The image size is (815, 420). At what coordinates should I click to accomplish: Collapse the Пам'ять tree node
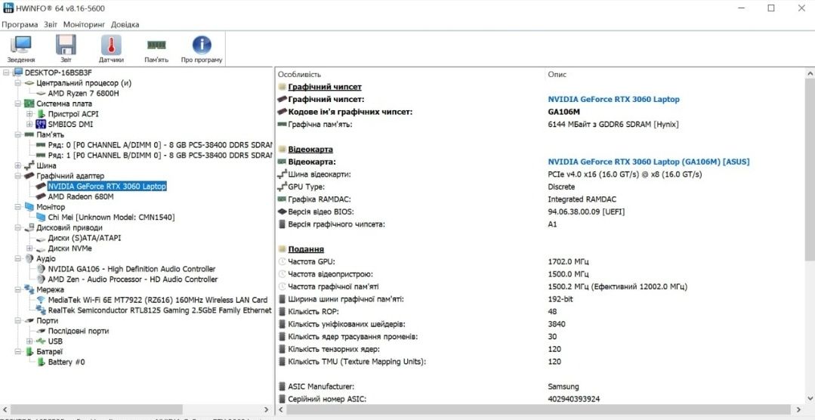[x=17, y=134]
